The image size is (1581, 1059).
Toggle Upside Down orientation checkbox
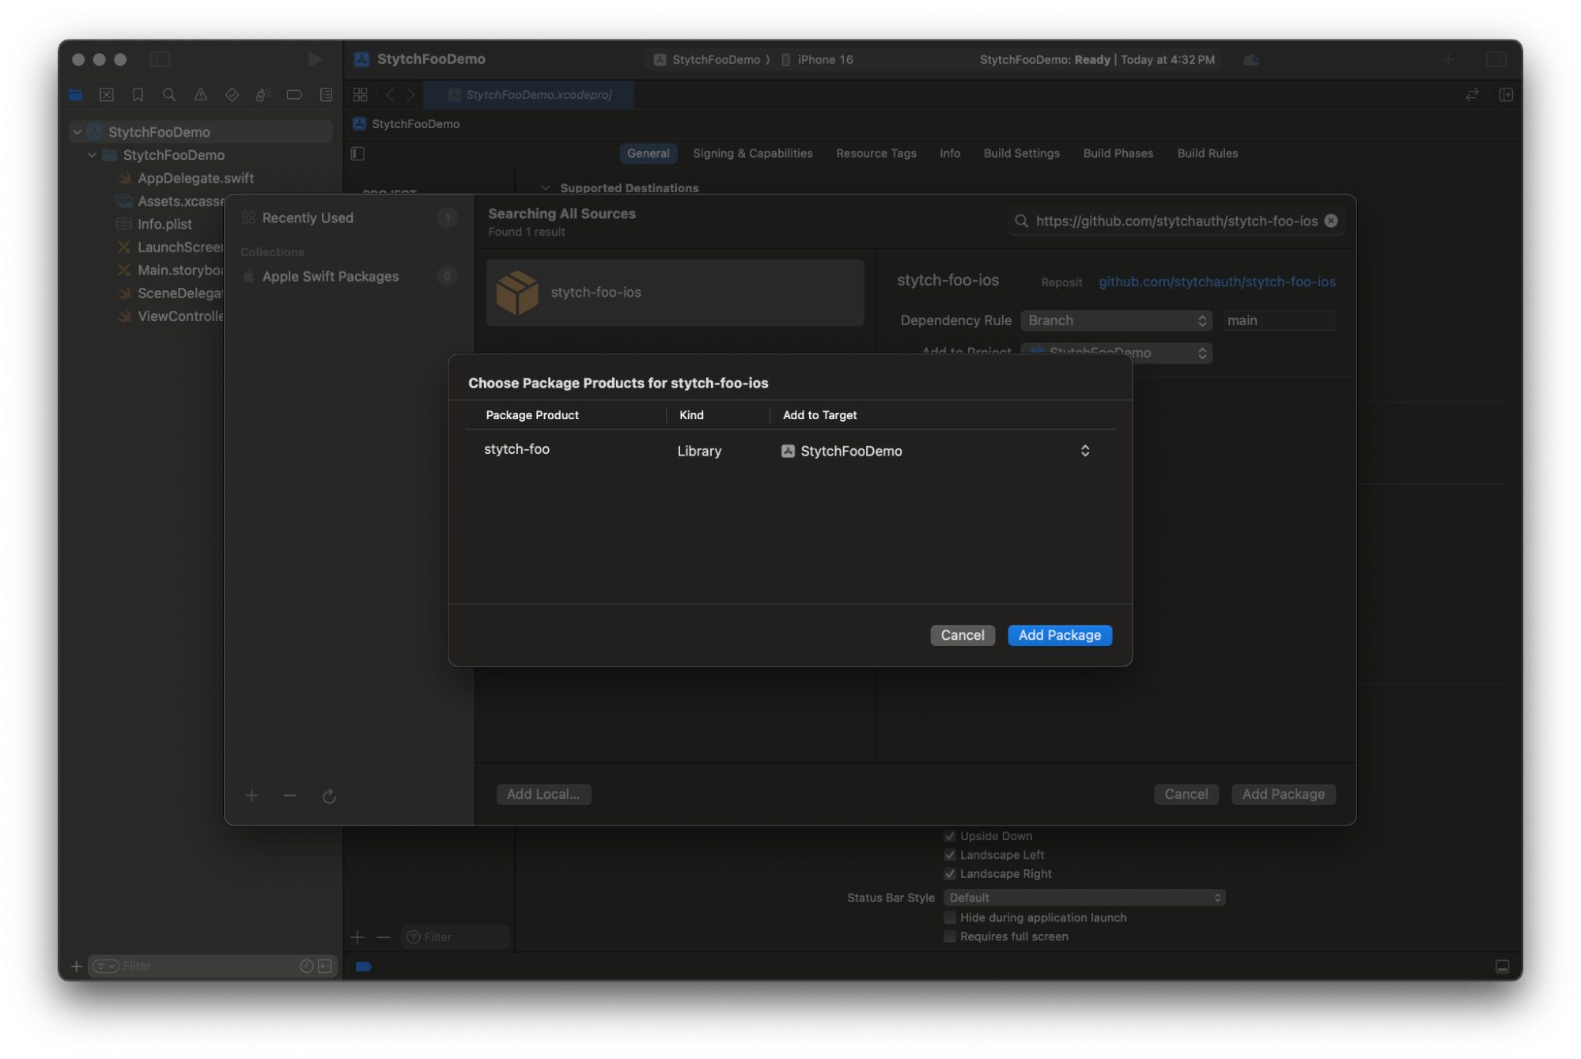coord(950,836)
